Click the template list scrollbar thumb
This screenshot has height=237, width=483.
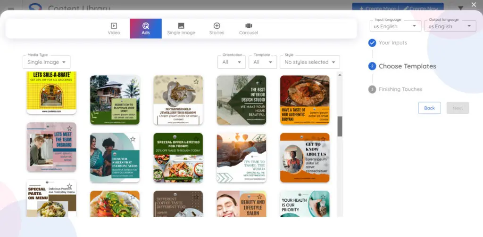(x=340, y=126)
